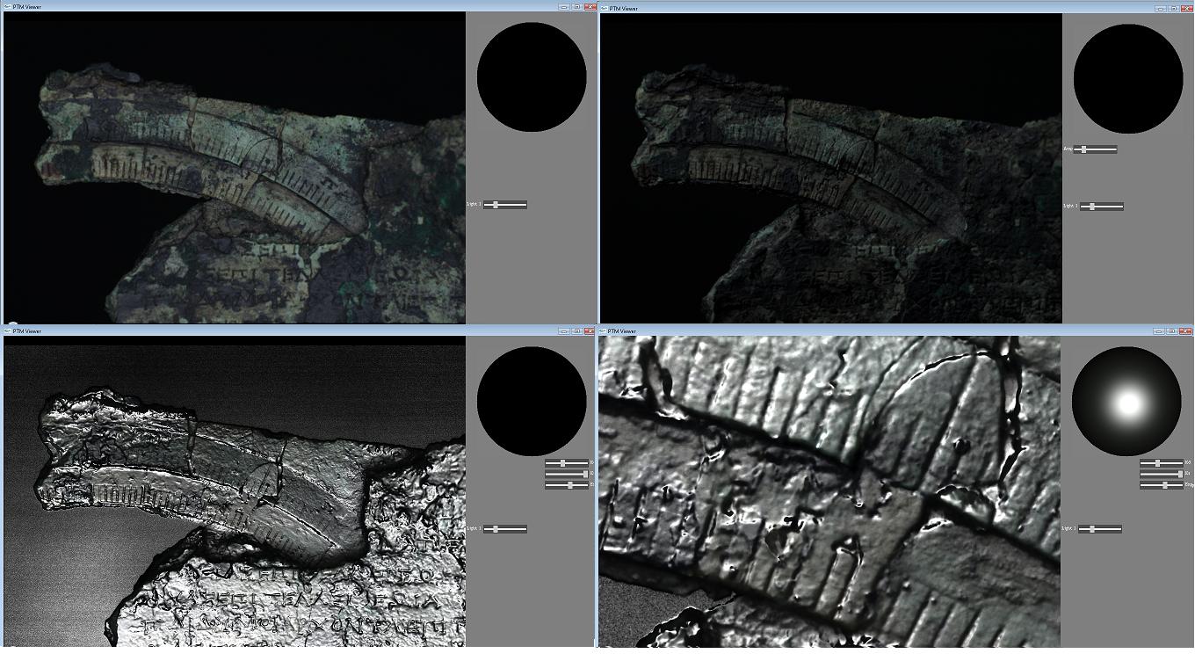The height and width of the screenshot is (668, 1195).
Task: Click the glowing highlight on the bottom-right light sphere
Action: tap(1128, 404)
